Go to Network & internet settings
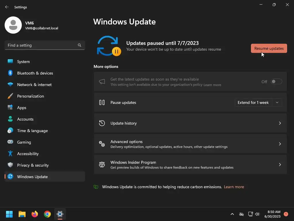The width and height of the screenshot is (294, 221). pos(45,85)
